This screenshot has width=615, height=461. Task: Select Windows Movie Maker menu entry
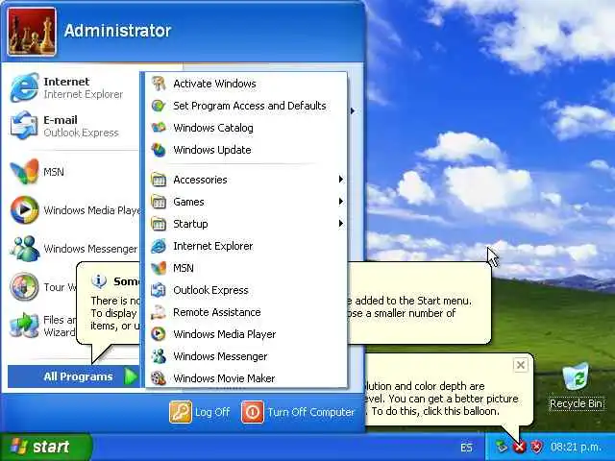coord(246,378)
